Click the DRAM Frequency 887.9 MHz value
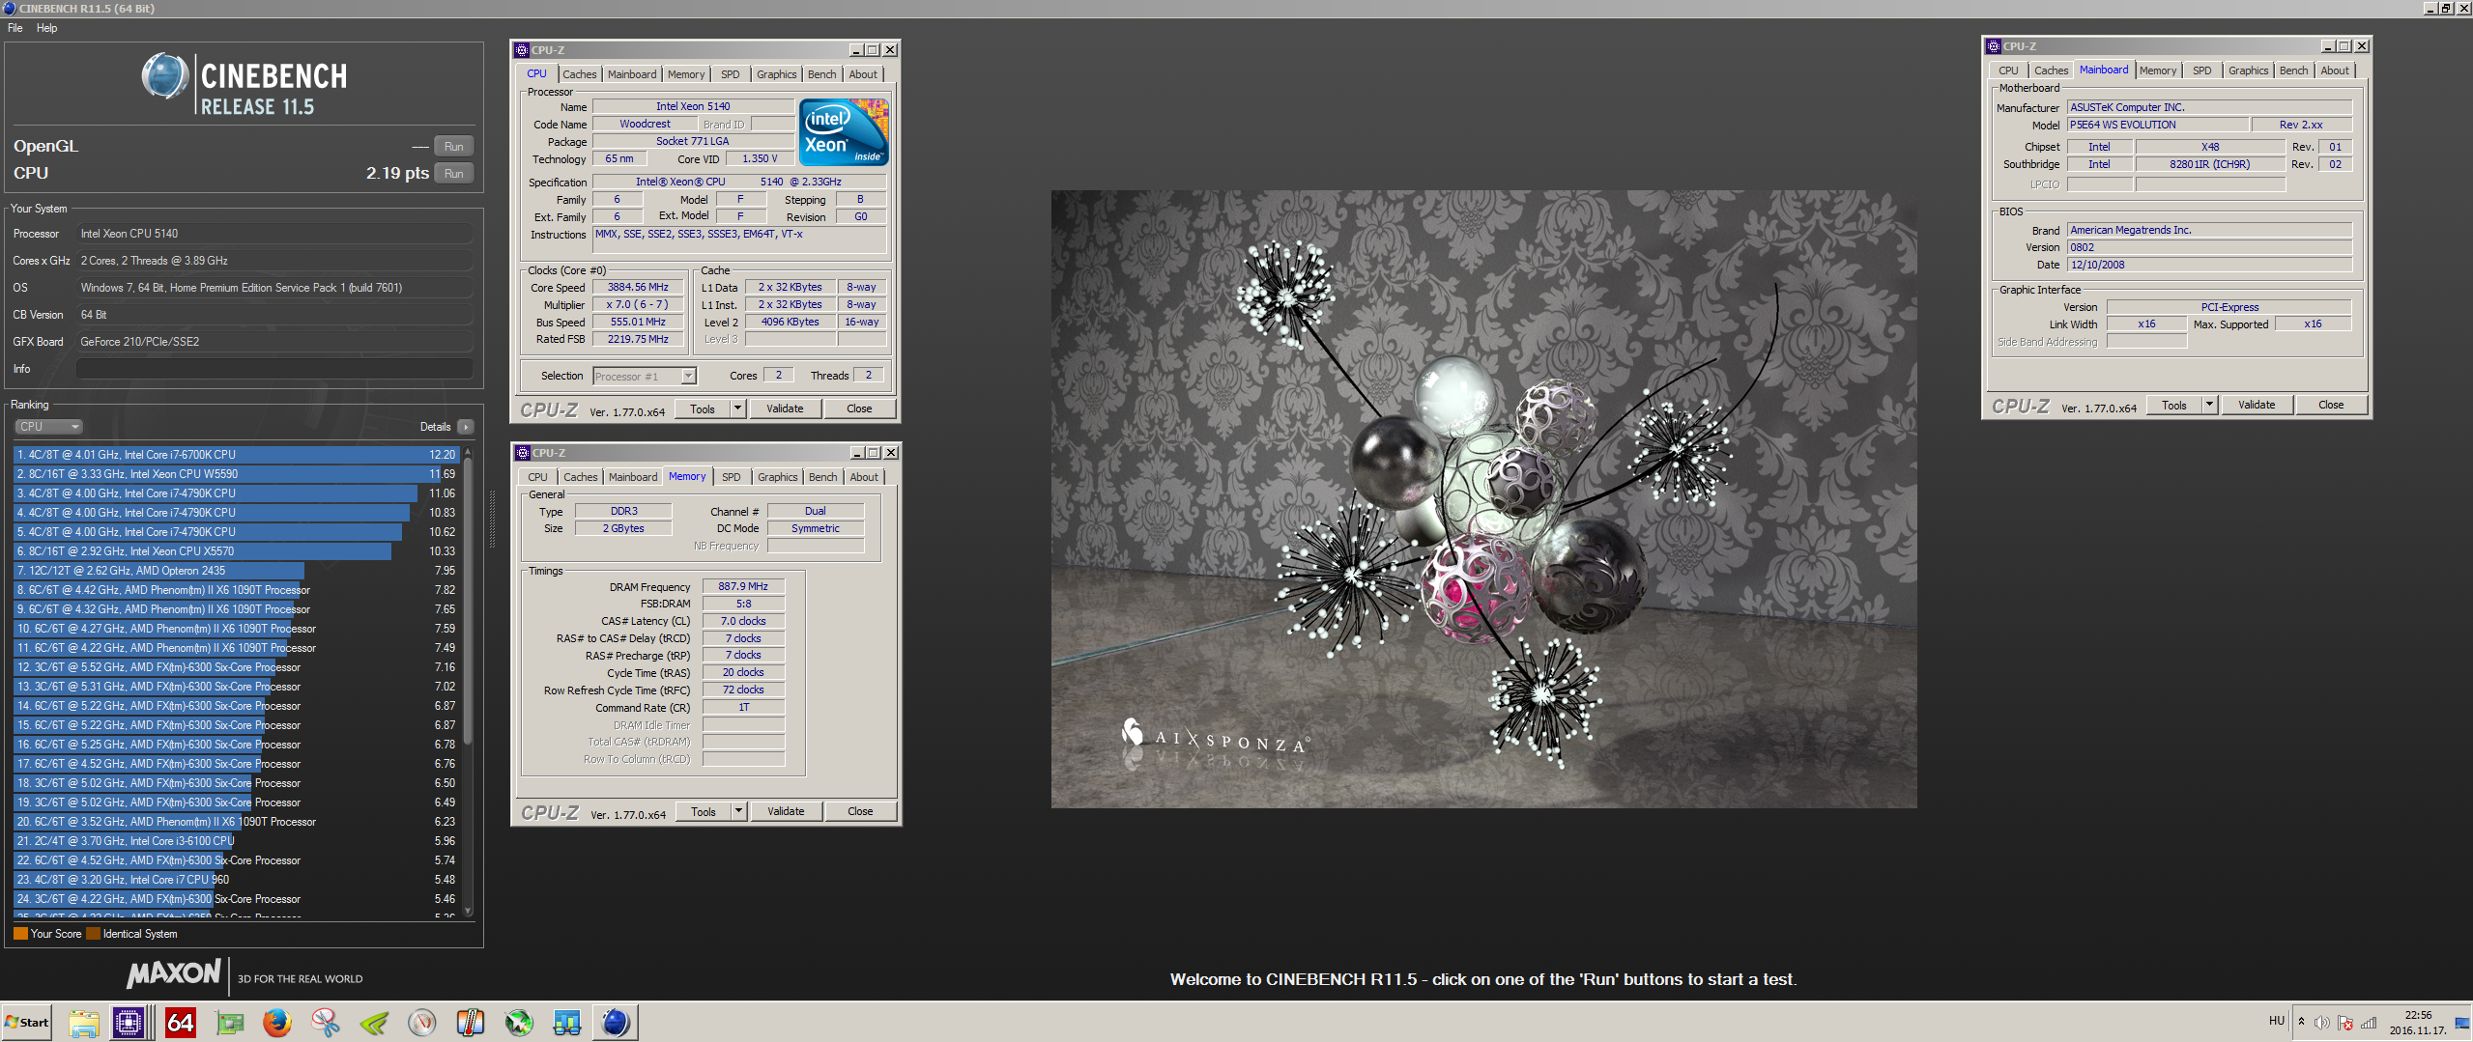Image resolution: width=2473 pixels, height=1042 pixels. 743,587
